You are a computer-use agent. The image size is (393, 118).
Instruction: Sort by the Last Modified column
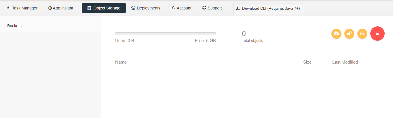(x=345, y=62)
